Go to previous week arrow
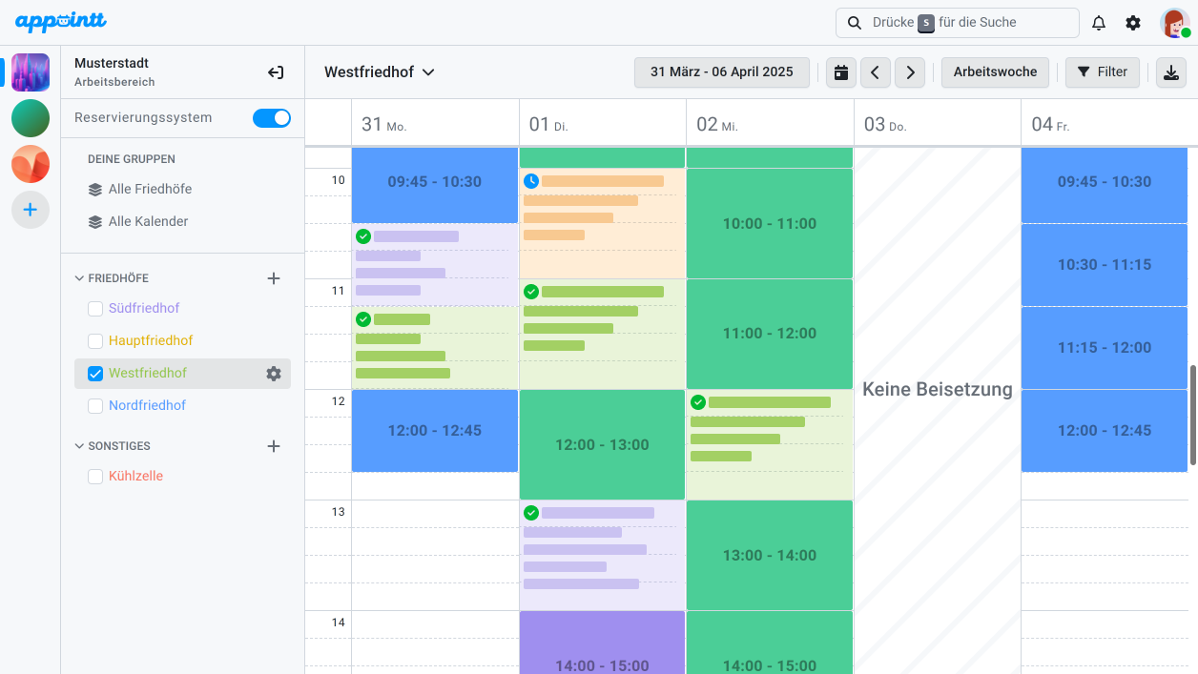 [876, 72]
